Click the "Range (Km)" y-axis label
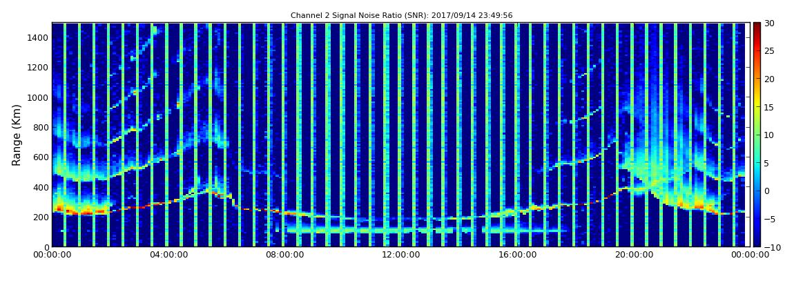This screenshot has width=794, height=281. point(16,135)
